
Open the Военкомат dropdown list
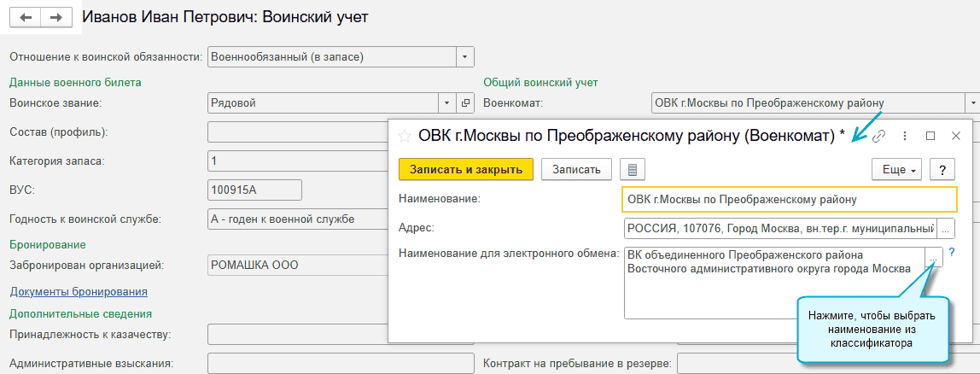pos(971,103)
